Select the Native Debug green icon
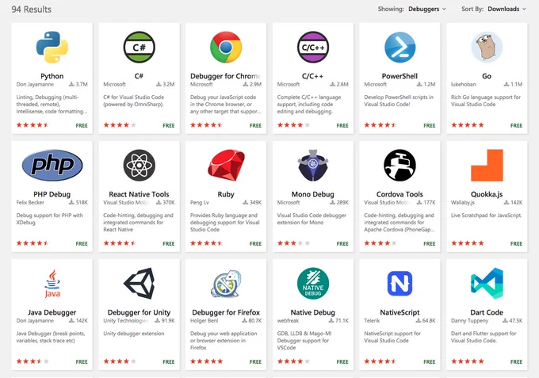The image size is (539, 378). (313, 284)
